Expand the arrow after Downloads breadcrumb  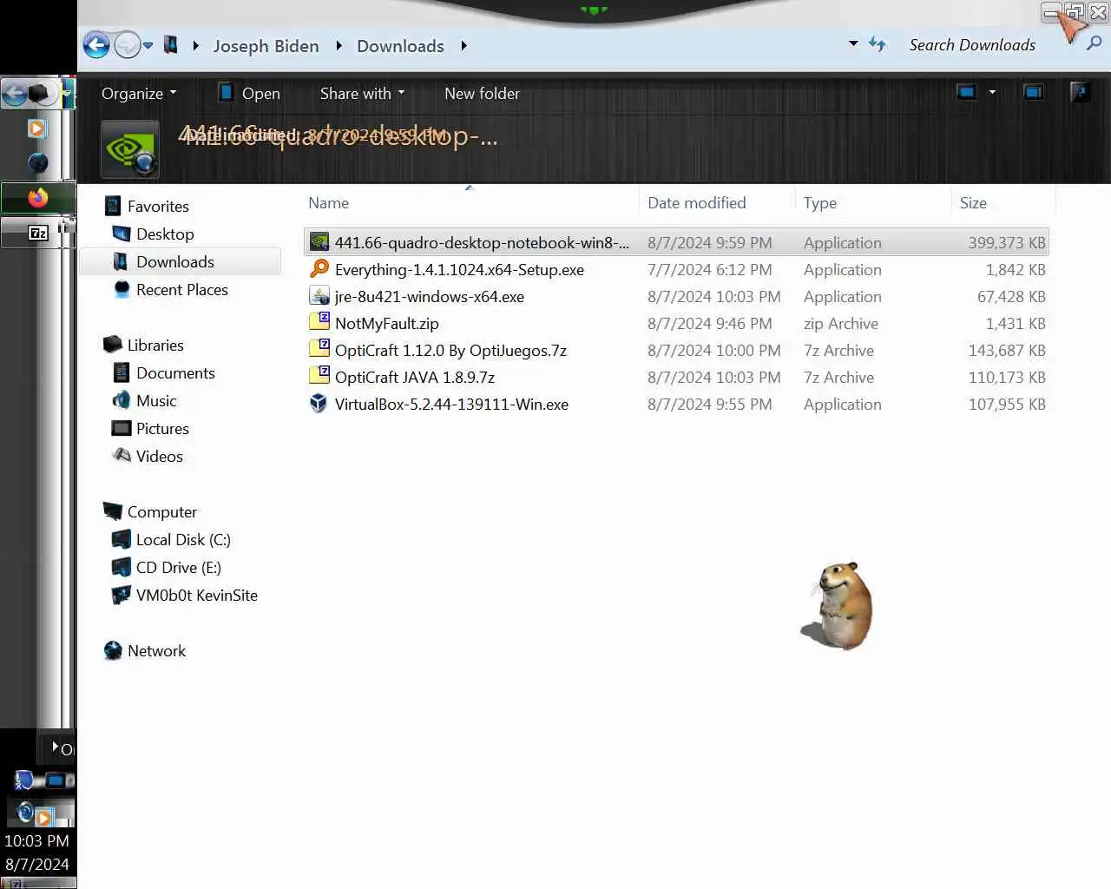[x=463, y=46]
